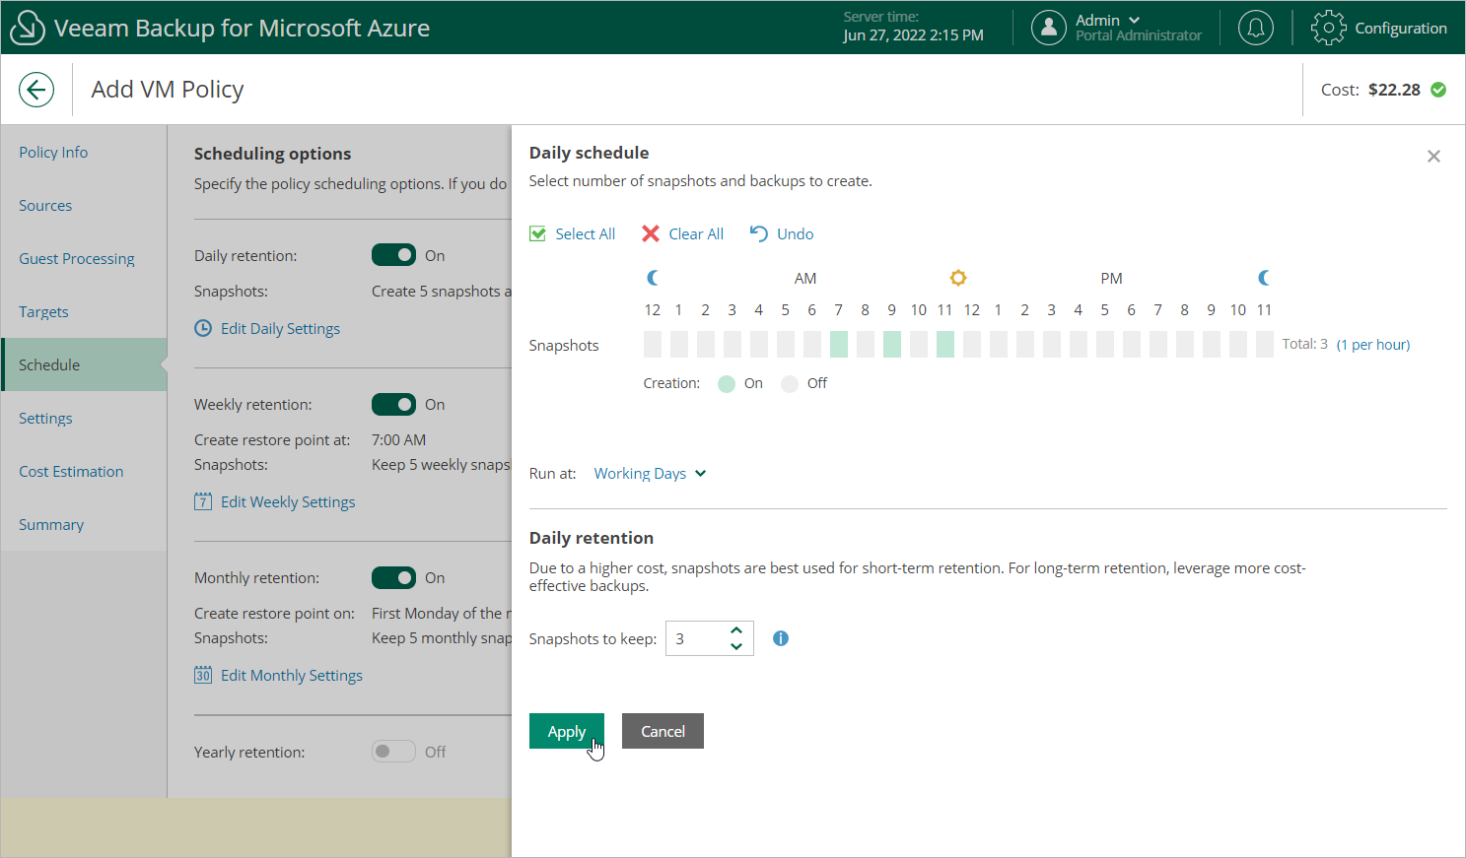Click the Undo arrow icon

tap(758, 233)
